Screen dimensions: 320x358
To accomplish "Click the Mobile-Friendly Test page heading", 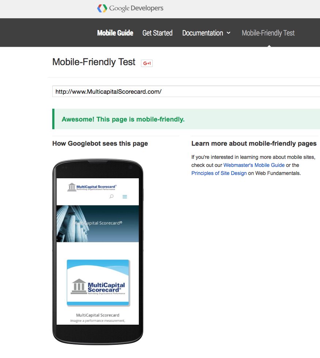I will (x=94, y=62).
